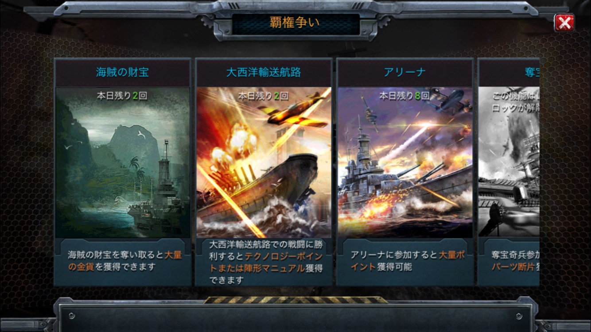This screenshot has height=332, width=591.
Task: Click 大西洋輸送航路 remaining attempts counter 本日残り2回
Action: pyautogui.click(x=264, y=96)
